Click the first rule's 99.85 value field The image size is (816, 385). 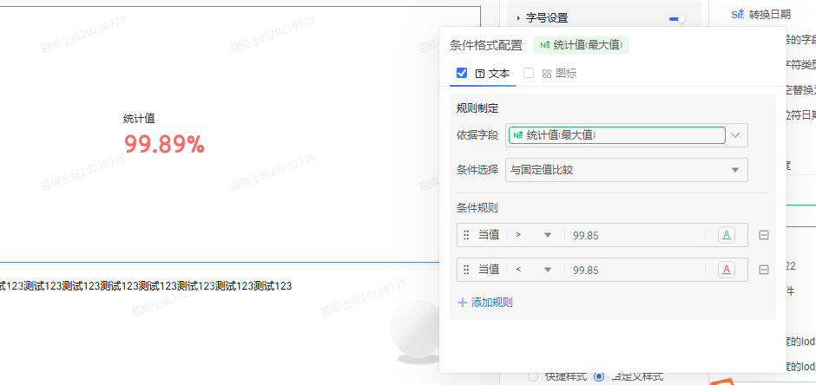(x=634, y=235)
